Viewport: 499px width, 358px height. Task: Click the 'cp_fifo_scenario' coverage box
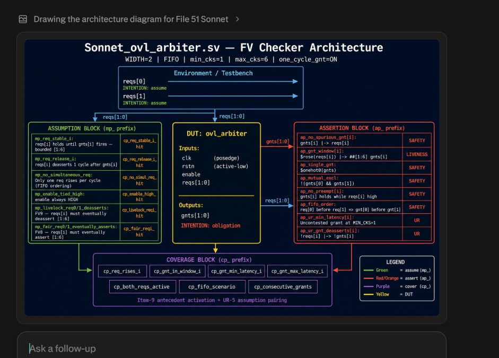212,287
